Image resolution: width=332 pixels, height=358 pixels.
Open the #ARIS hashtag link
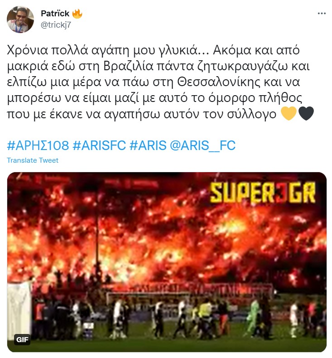148,145
